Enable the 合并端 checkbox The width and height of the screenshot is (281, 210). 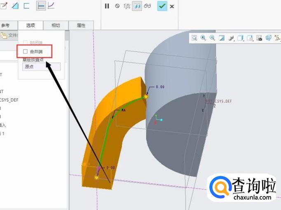tap(26, 51)
